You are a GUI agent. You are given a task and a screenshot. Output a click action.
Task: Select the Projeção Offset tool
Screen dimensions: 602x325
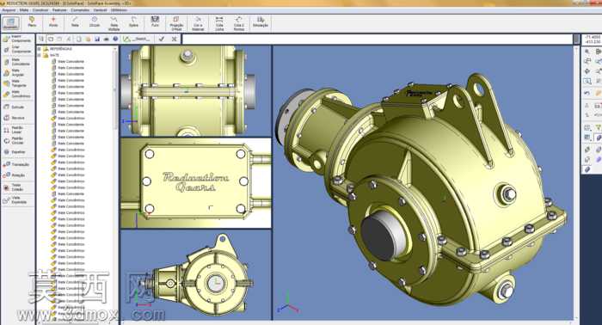[176, 23]
